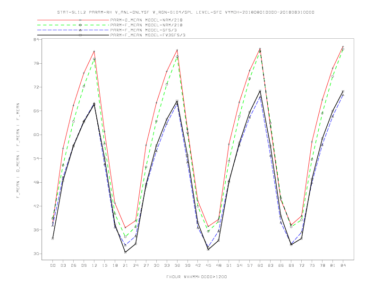The width and height of the screenshot is (374, 289).
Task: Click forecast hour tick 54 on x-axis
Action: tap(239, 265)
